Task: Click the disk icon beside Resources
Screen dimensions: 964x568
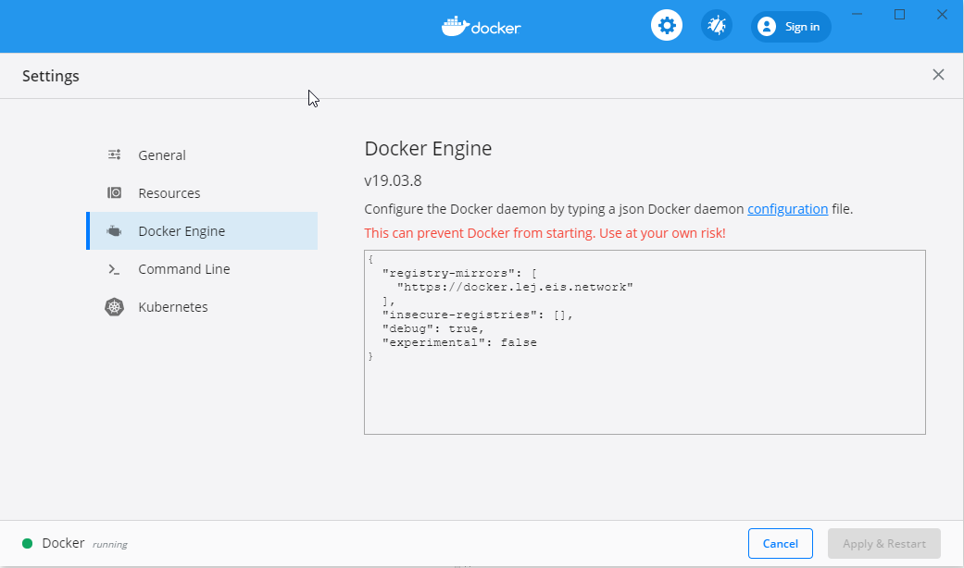Action: [114, 193]
